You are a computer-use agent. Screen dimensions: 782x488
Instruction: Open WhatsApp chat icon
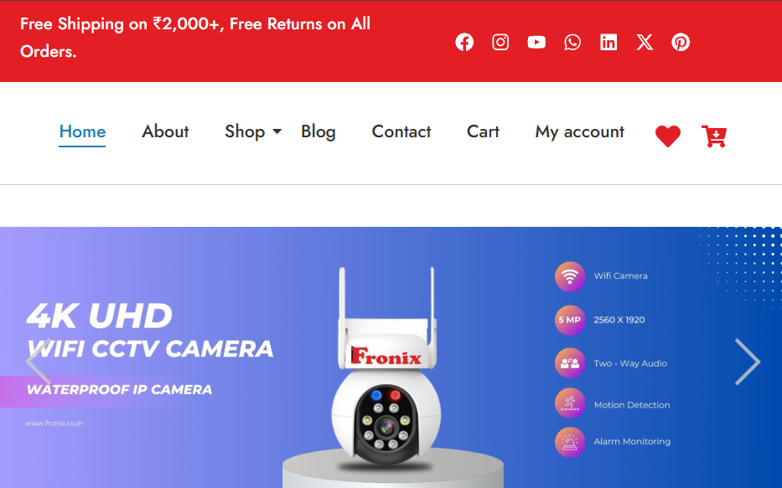572,43
